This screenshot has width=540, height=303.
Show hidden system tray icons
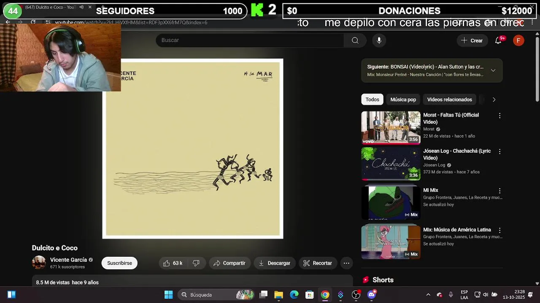pos(428,295)
